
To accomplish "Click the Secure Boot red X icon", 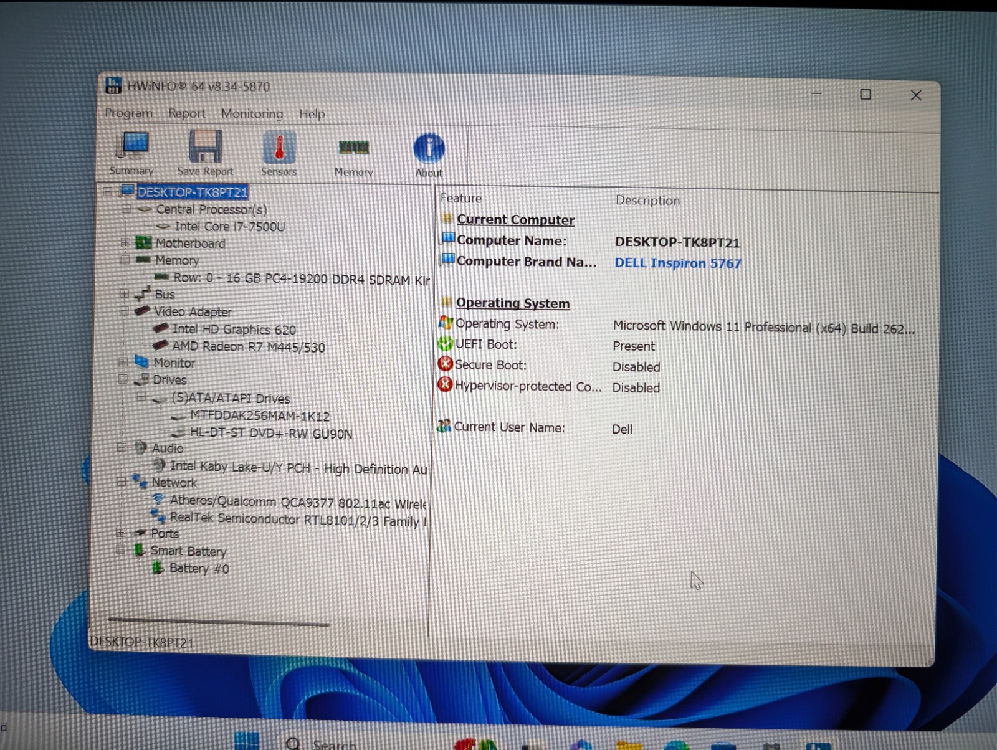I will [445, 364].
